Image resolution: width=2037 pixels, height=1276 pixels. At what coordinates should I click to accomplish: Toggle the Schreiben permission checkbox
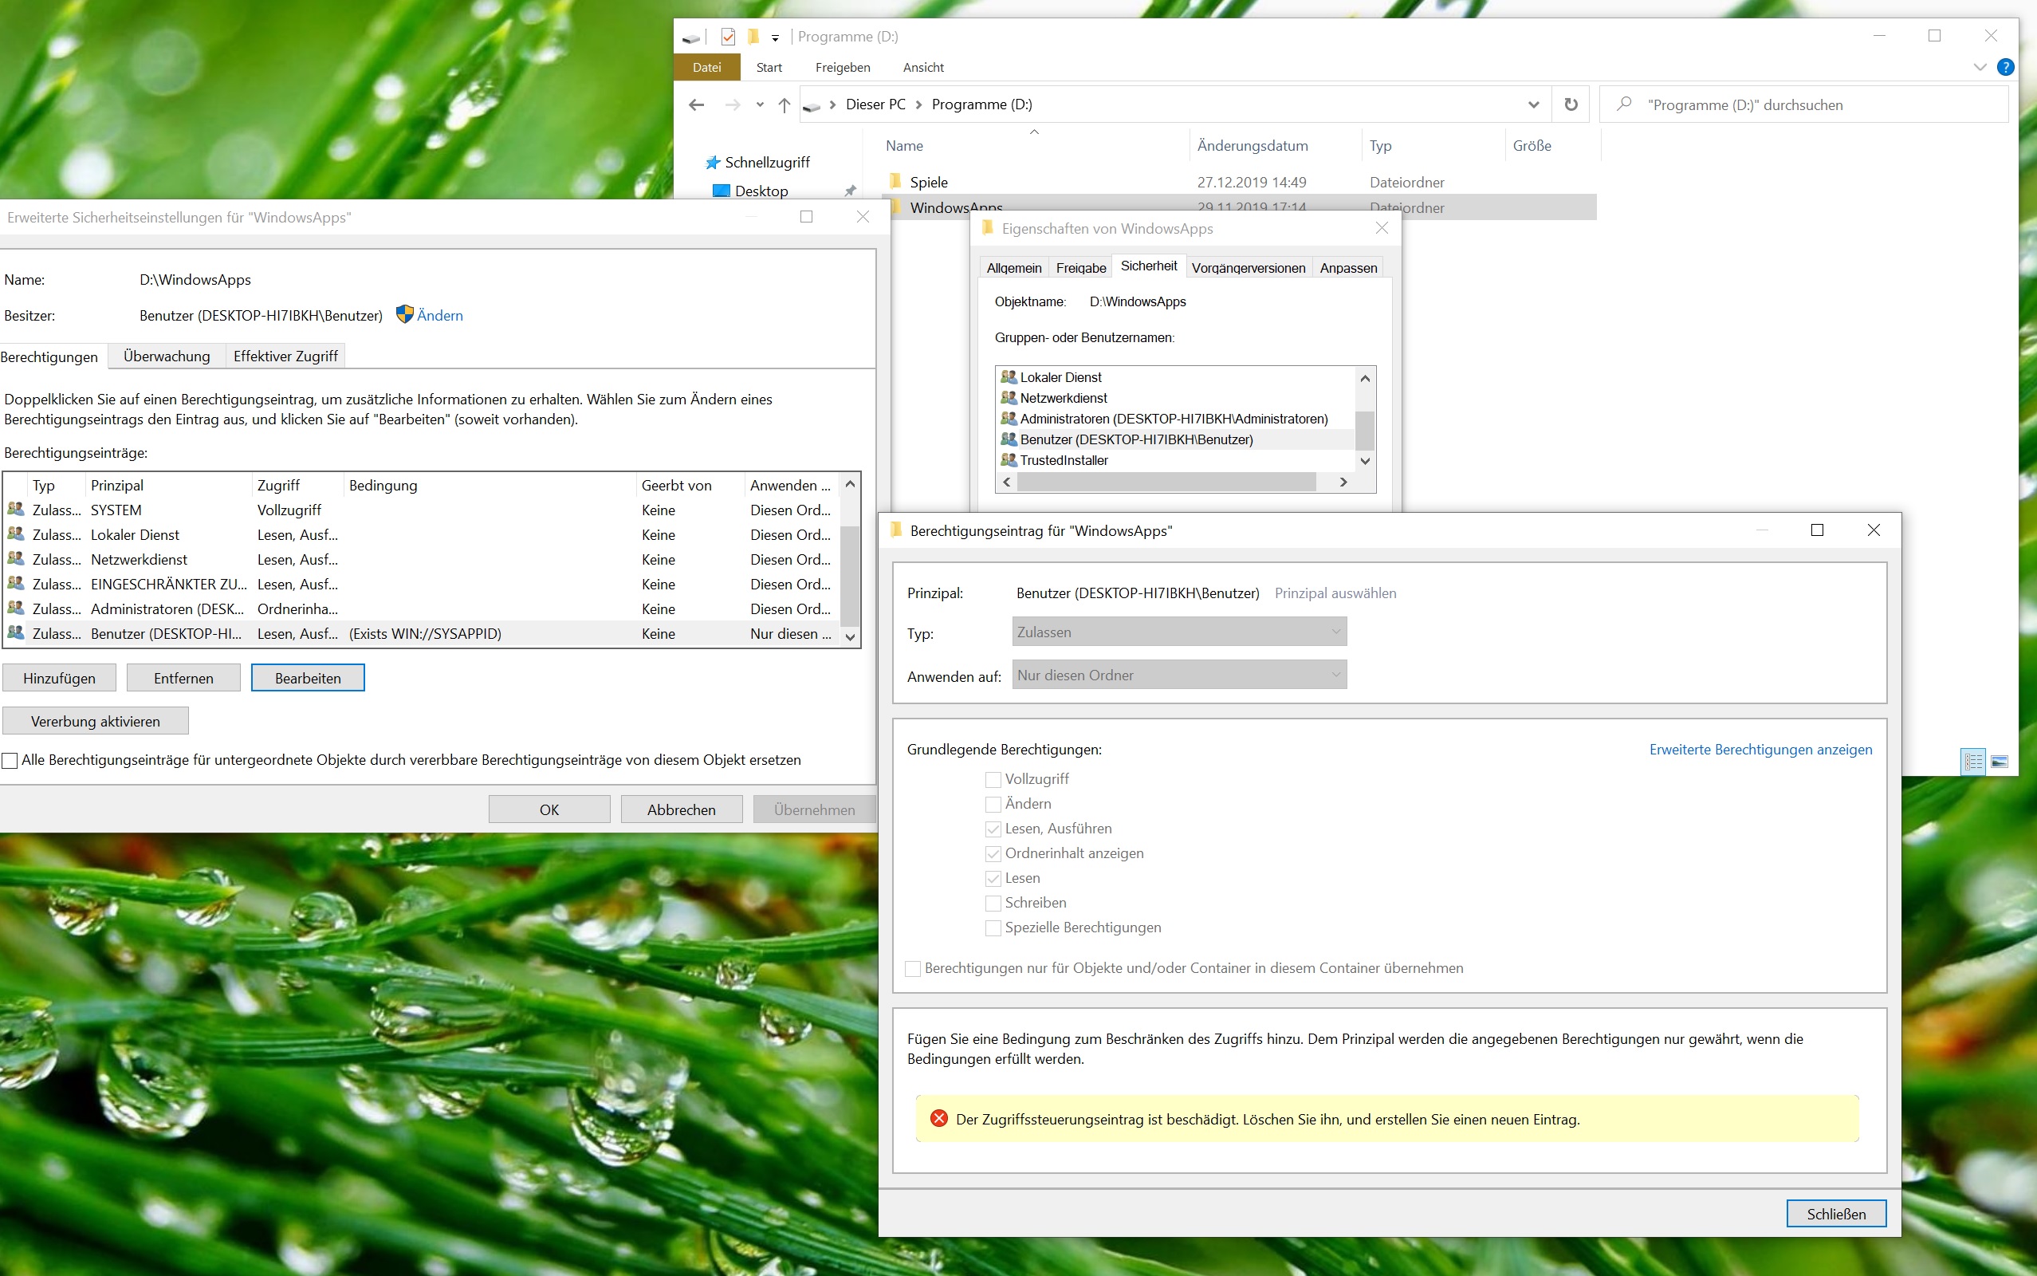click(x=993, y=903)
